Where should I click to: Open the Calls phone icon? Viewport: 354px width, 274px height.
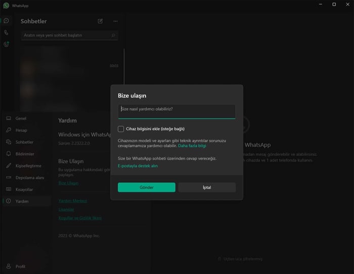coord(6,32)
